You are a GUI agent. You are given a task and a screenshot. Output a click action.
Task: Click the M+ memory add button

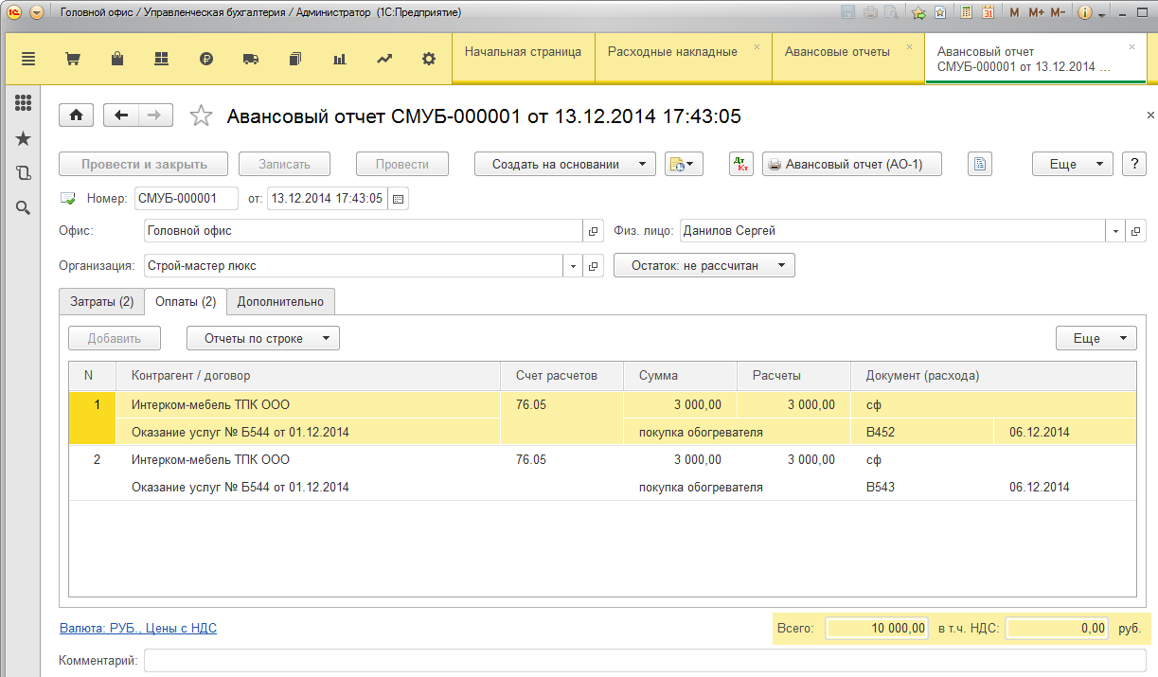[1036, 13]
